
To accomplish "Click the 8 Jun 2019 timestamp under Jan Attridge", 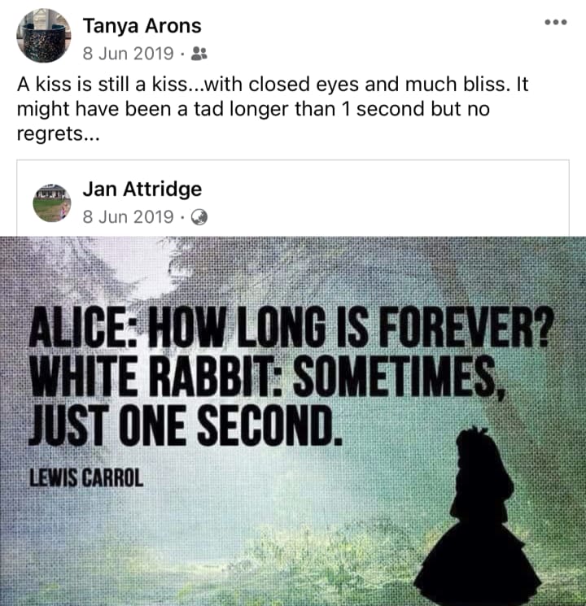I will 128,217.
